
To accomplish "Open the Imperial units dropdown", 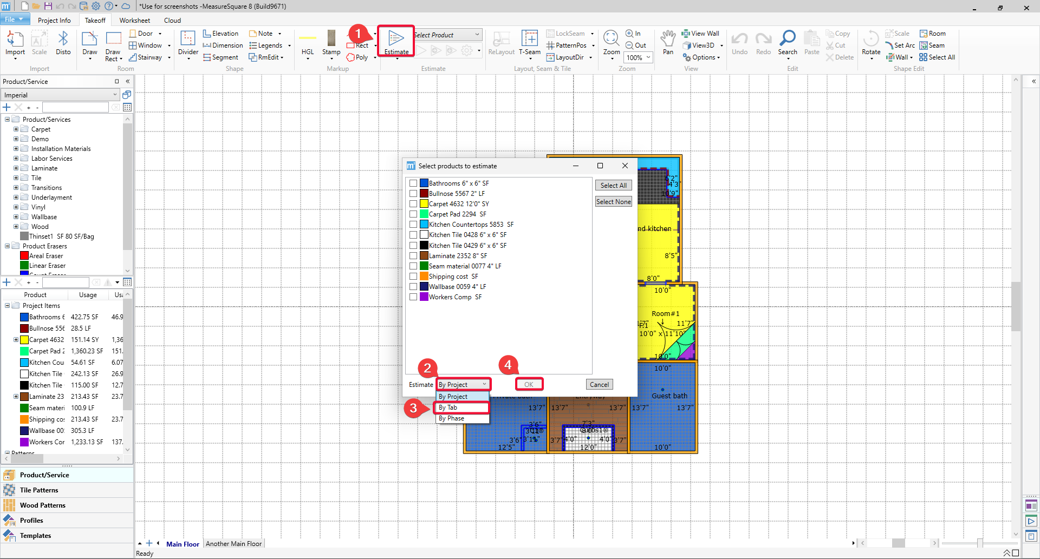I will point(60,95).
